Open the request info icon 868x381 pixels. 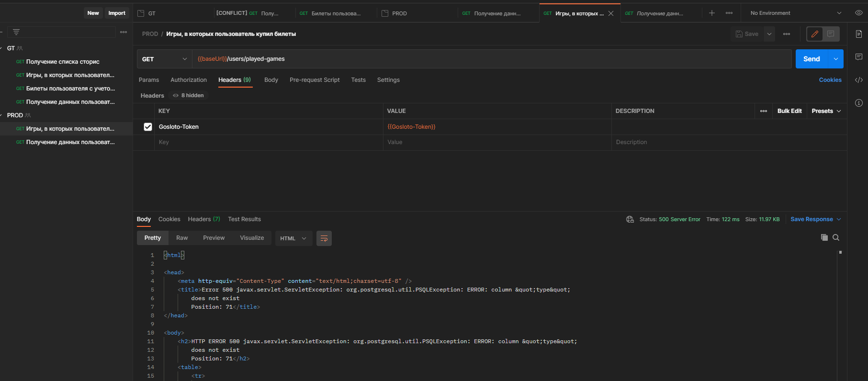[858, 103]
